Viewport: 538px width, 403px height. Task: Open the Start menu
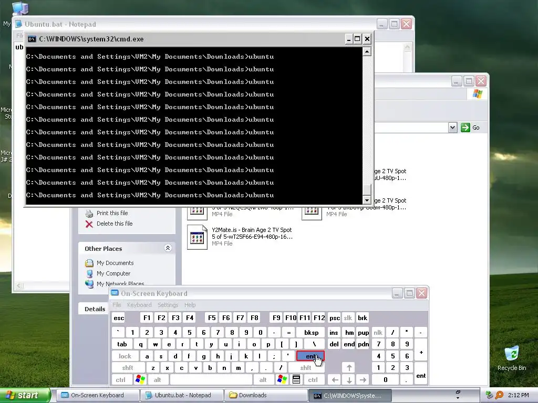click(25, 395)
